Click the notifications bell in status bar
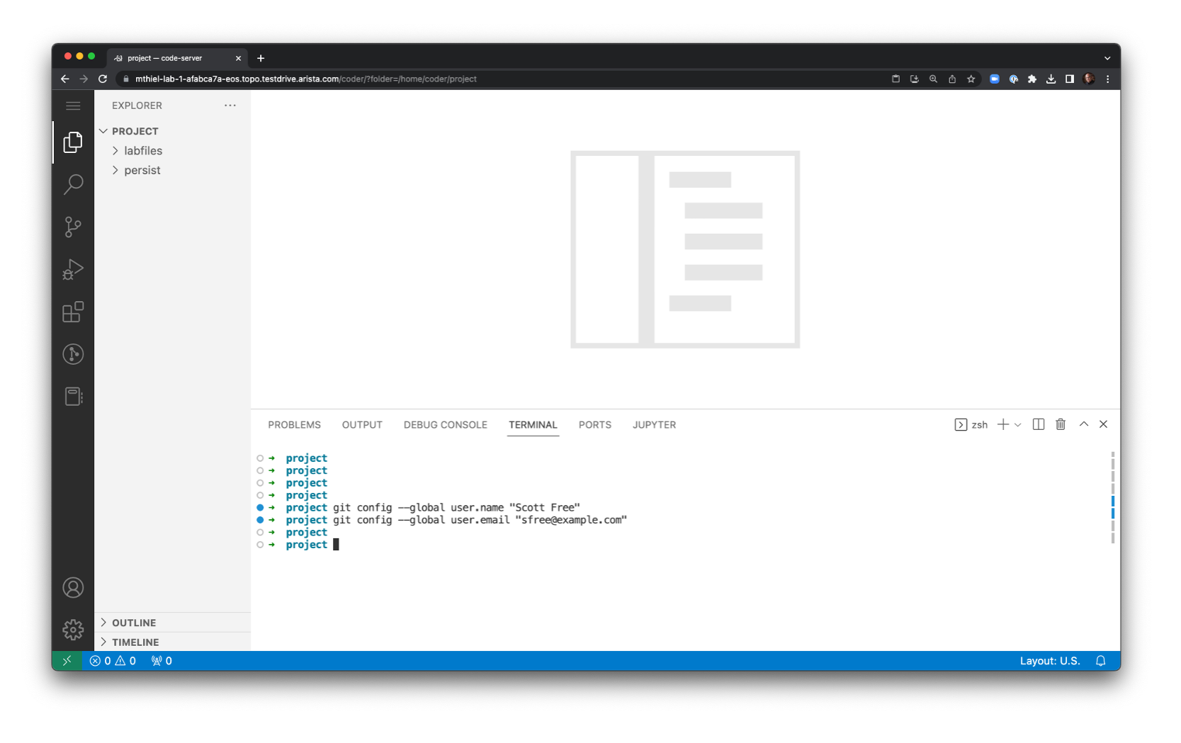Viewport: 1181px width, 743px height. tap(1100, 661)
